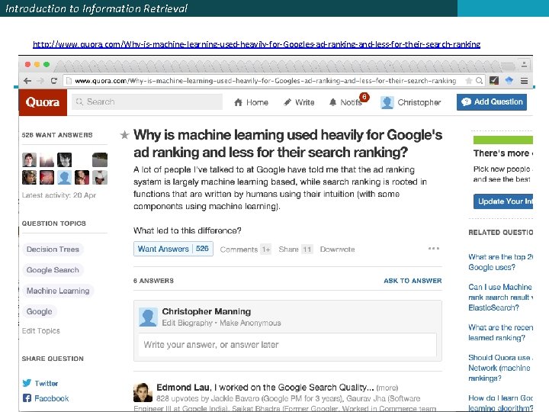Click the Home house icon
Image resolution: width=549 pixels, height=412 pixels.
(x=239, y=102)
